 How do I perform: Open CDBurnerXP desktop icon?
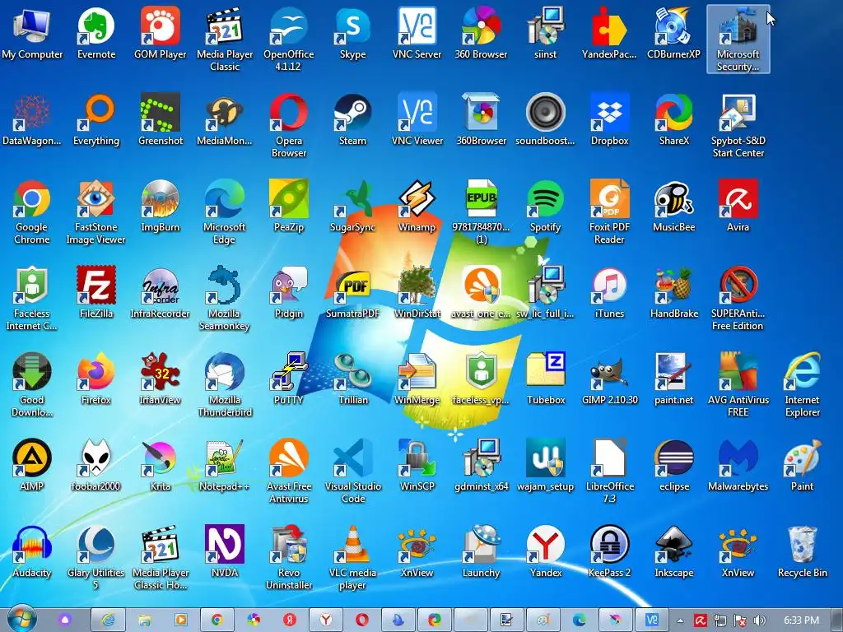pyautogui.click(x=673, y=33)
